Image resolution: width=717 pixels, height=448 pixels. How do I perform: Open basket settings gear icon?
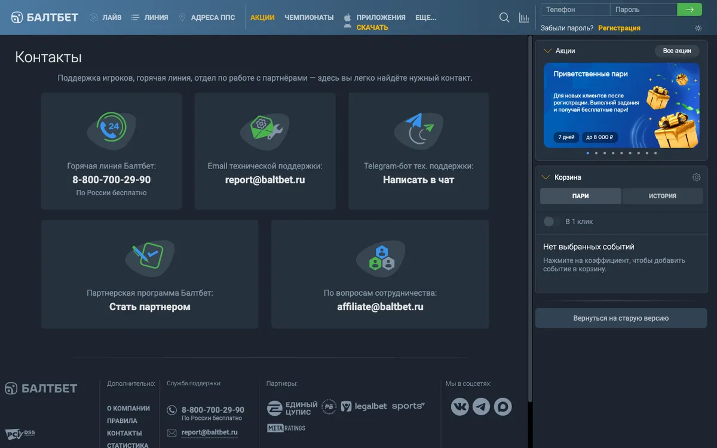[x=696, y=177]
